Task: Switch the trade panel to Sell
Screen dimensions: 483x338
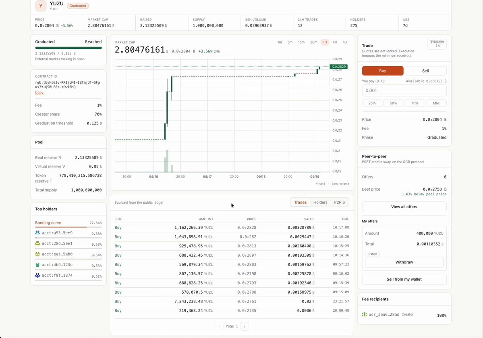Action: coord(425,71)
